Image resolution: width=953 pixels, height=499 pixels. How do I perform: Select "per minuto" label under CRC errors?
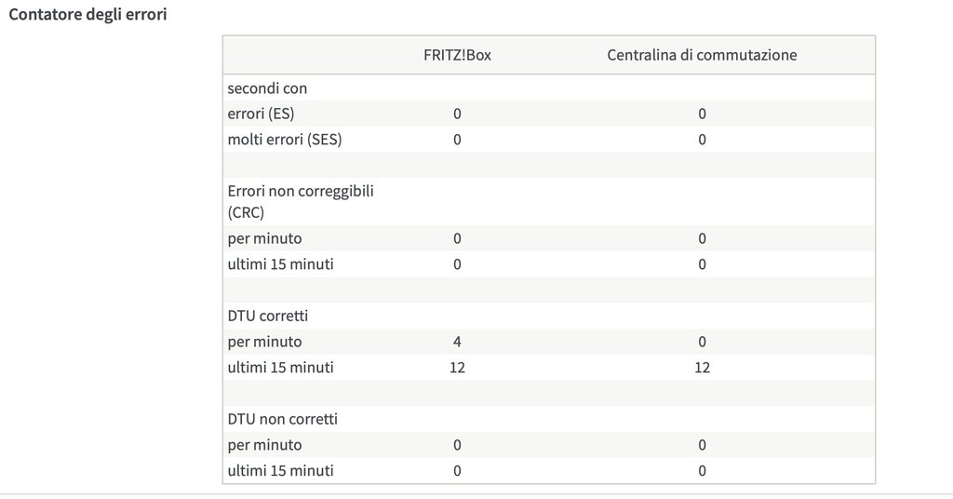coord(265,238)
